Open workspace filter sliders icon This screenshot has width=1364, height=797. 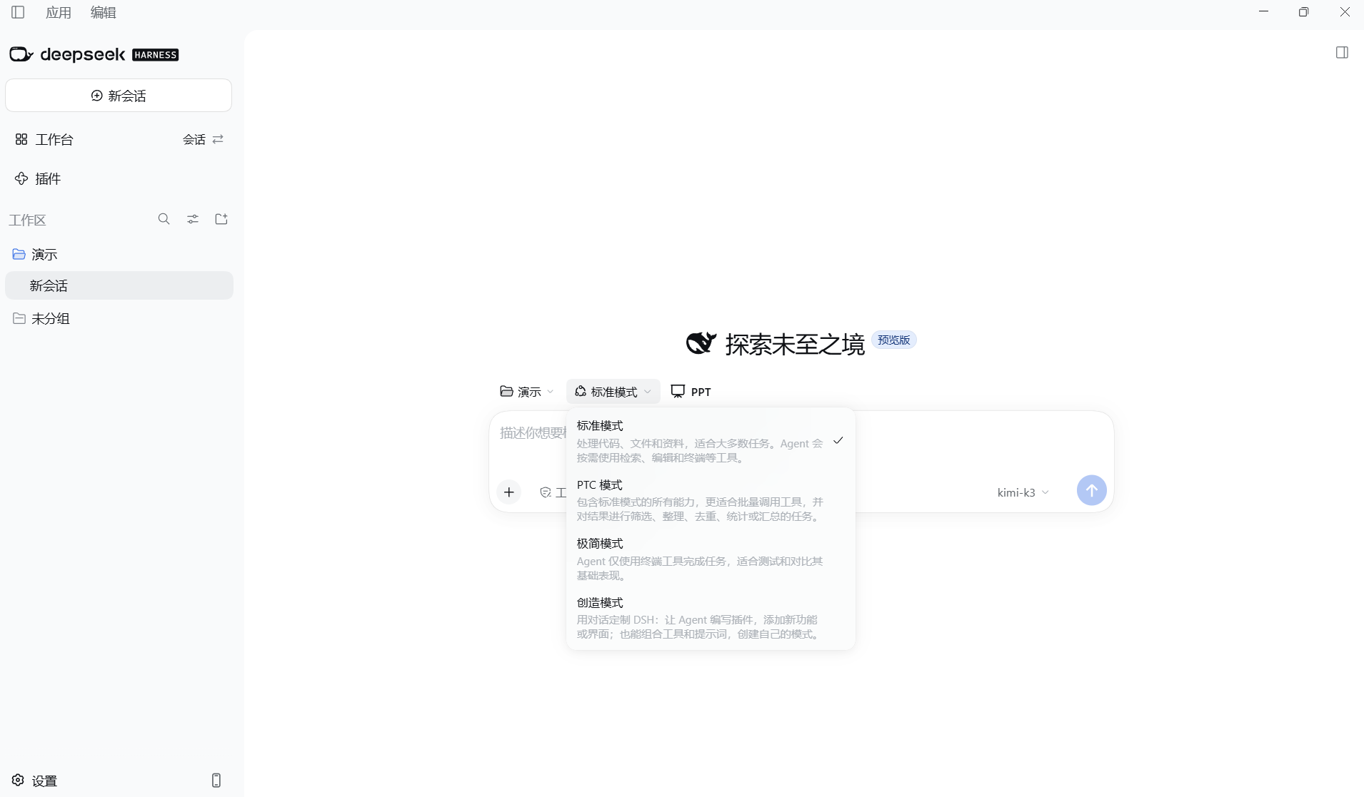click(193, 219)
